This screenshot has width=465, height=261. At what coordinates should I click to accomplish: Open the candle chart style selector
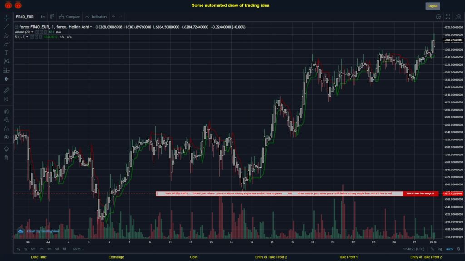point(52,17)
